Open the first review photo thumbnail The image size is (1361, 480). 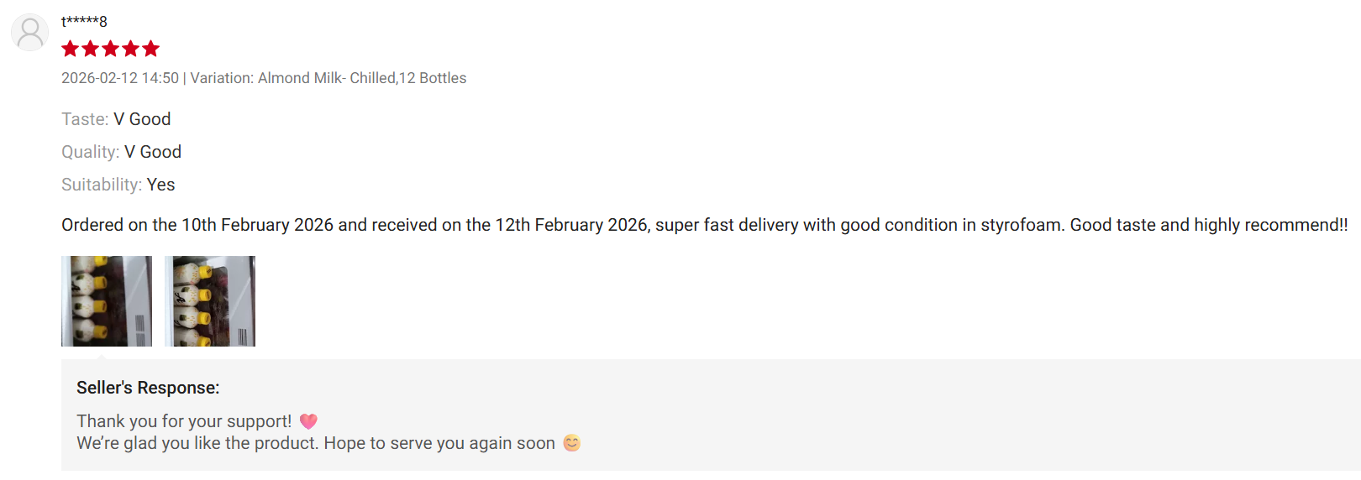[x=107, y=301]
